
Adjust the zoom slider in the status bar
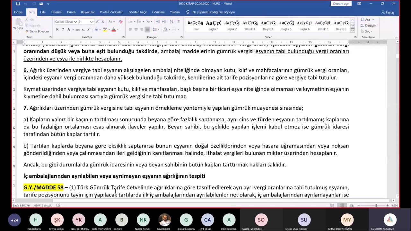coord(376,205)
